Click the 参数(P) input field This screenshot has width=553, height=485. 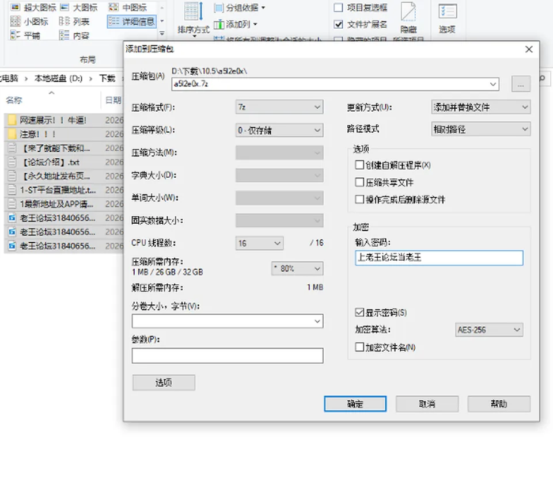pyautogui.click(x=228, y=356)
